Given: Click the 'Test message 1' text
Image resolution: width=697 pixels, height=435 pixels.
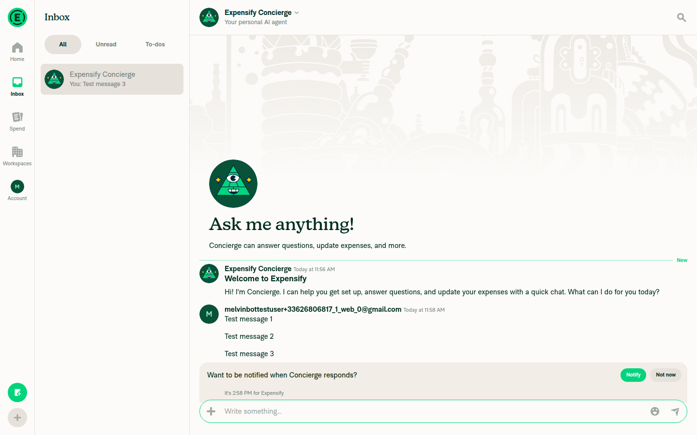Looking at the screenshot, I should point(249,319).
